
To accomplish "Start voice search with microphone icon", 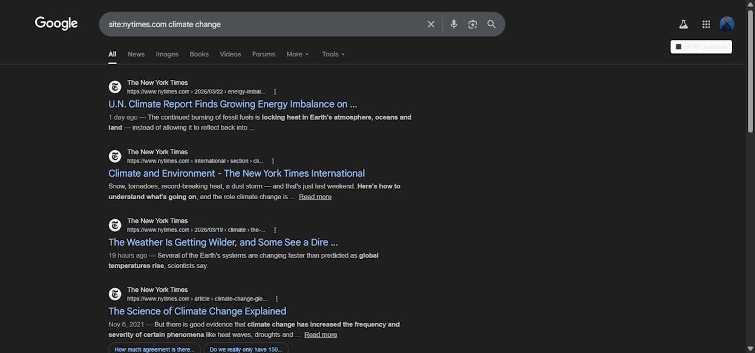I will pyautogui.click(x=454, y=24).
